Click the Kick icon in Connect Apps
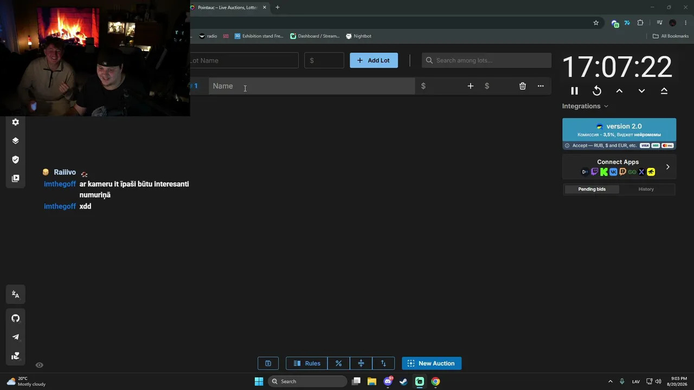 pyautogui.click(x=603, y=172)
